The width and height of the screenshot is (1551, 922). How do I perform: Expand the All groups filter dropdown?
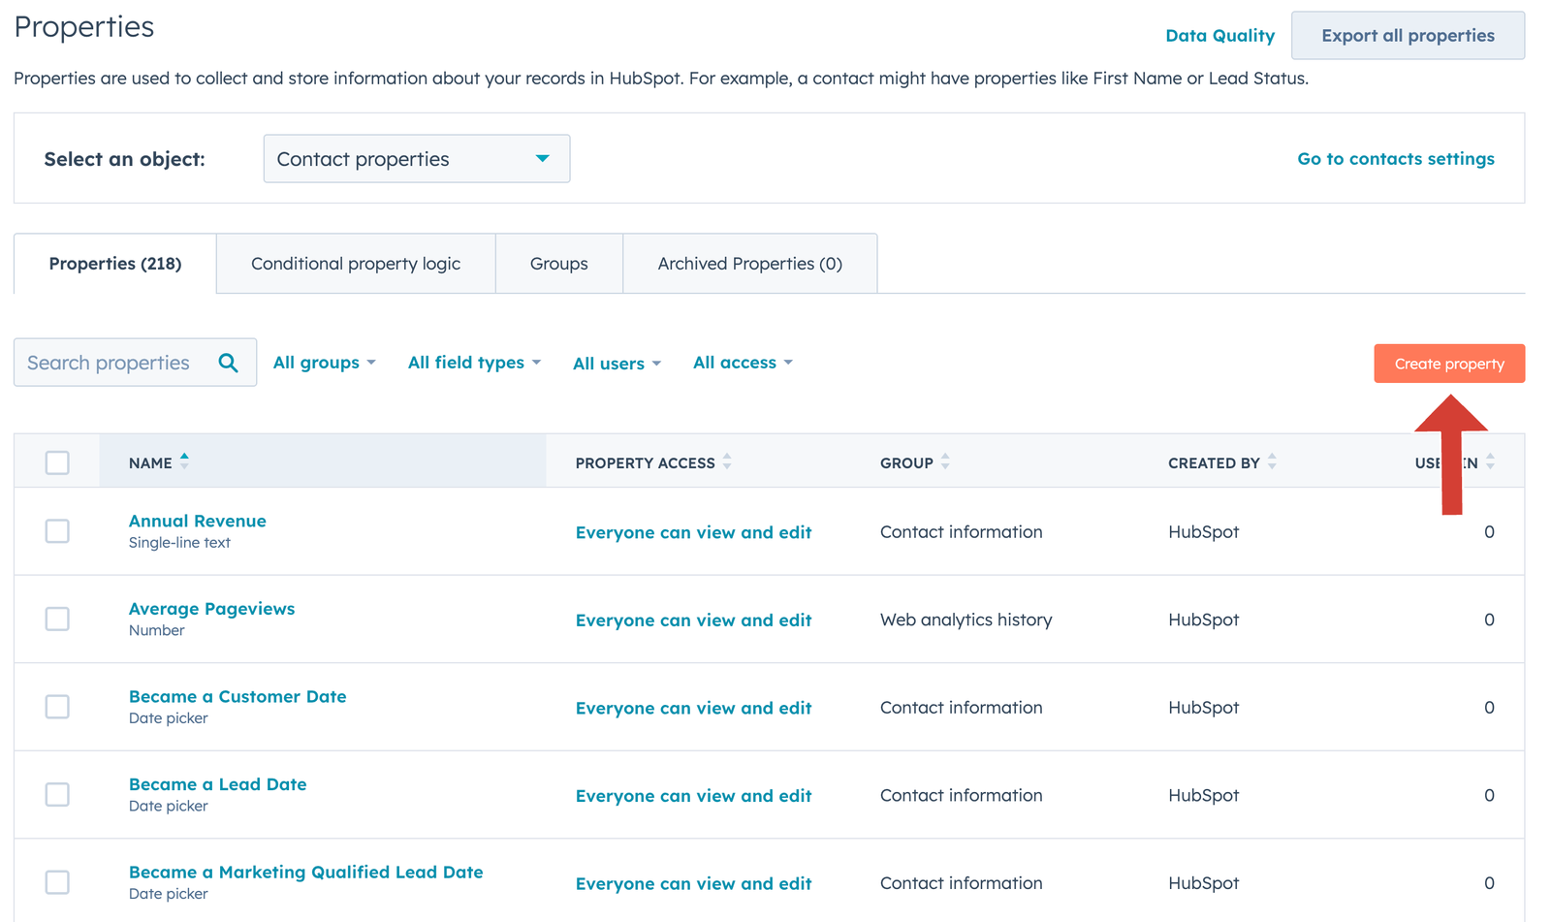tap(324, 362)
